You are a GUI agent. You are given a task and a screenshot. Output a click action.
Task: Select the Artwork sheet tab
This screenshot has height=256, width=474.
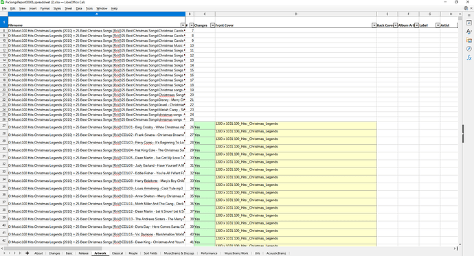[x=100, y=253]
